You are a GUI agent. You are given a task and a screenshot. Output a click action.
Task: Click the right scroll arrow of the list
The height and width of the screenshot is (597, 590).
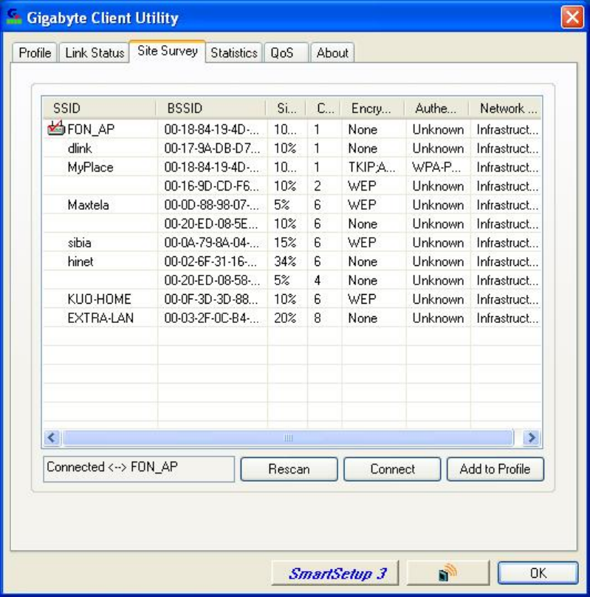pyautogui.click(x=532, y=437)
